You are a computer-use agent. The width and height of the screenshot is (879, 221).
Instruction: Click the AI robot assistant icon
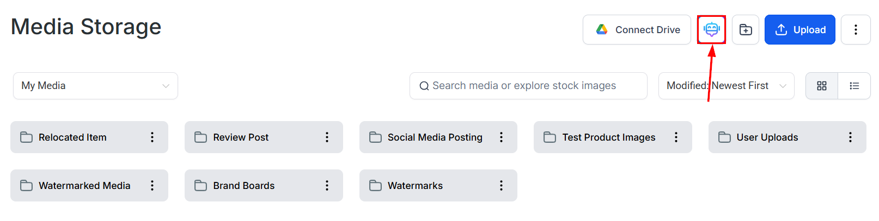[x=711, y=29]
